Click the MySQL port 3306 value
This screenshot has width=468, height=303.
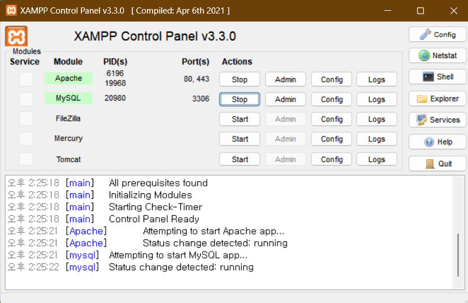click(201, 98)
